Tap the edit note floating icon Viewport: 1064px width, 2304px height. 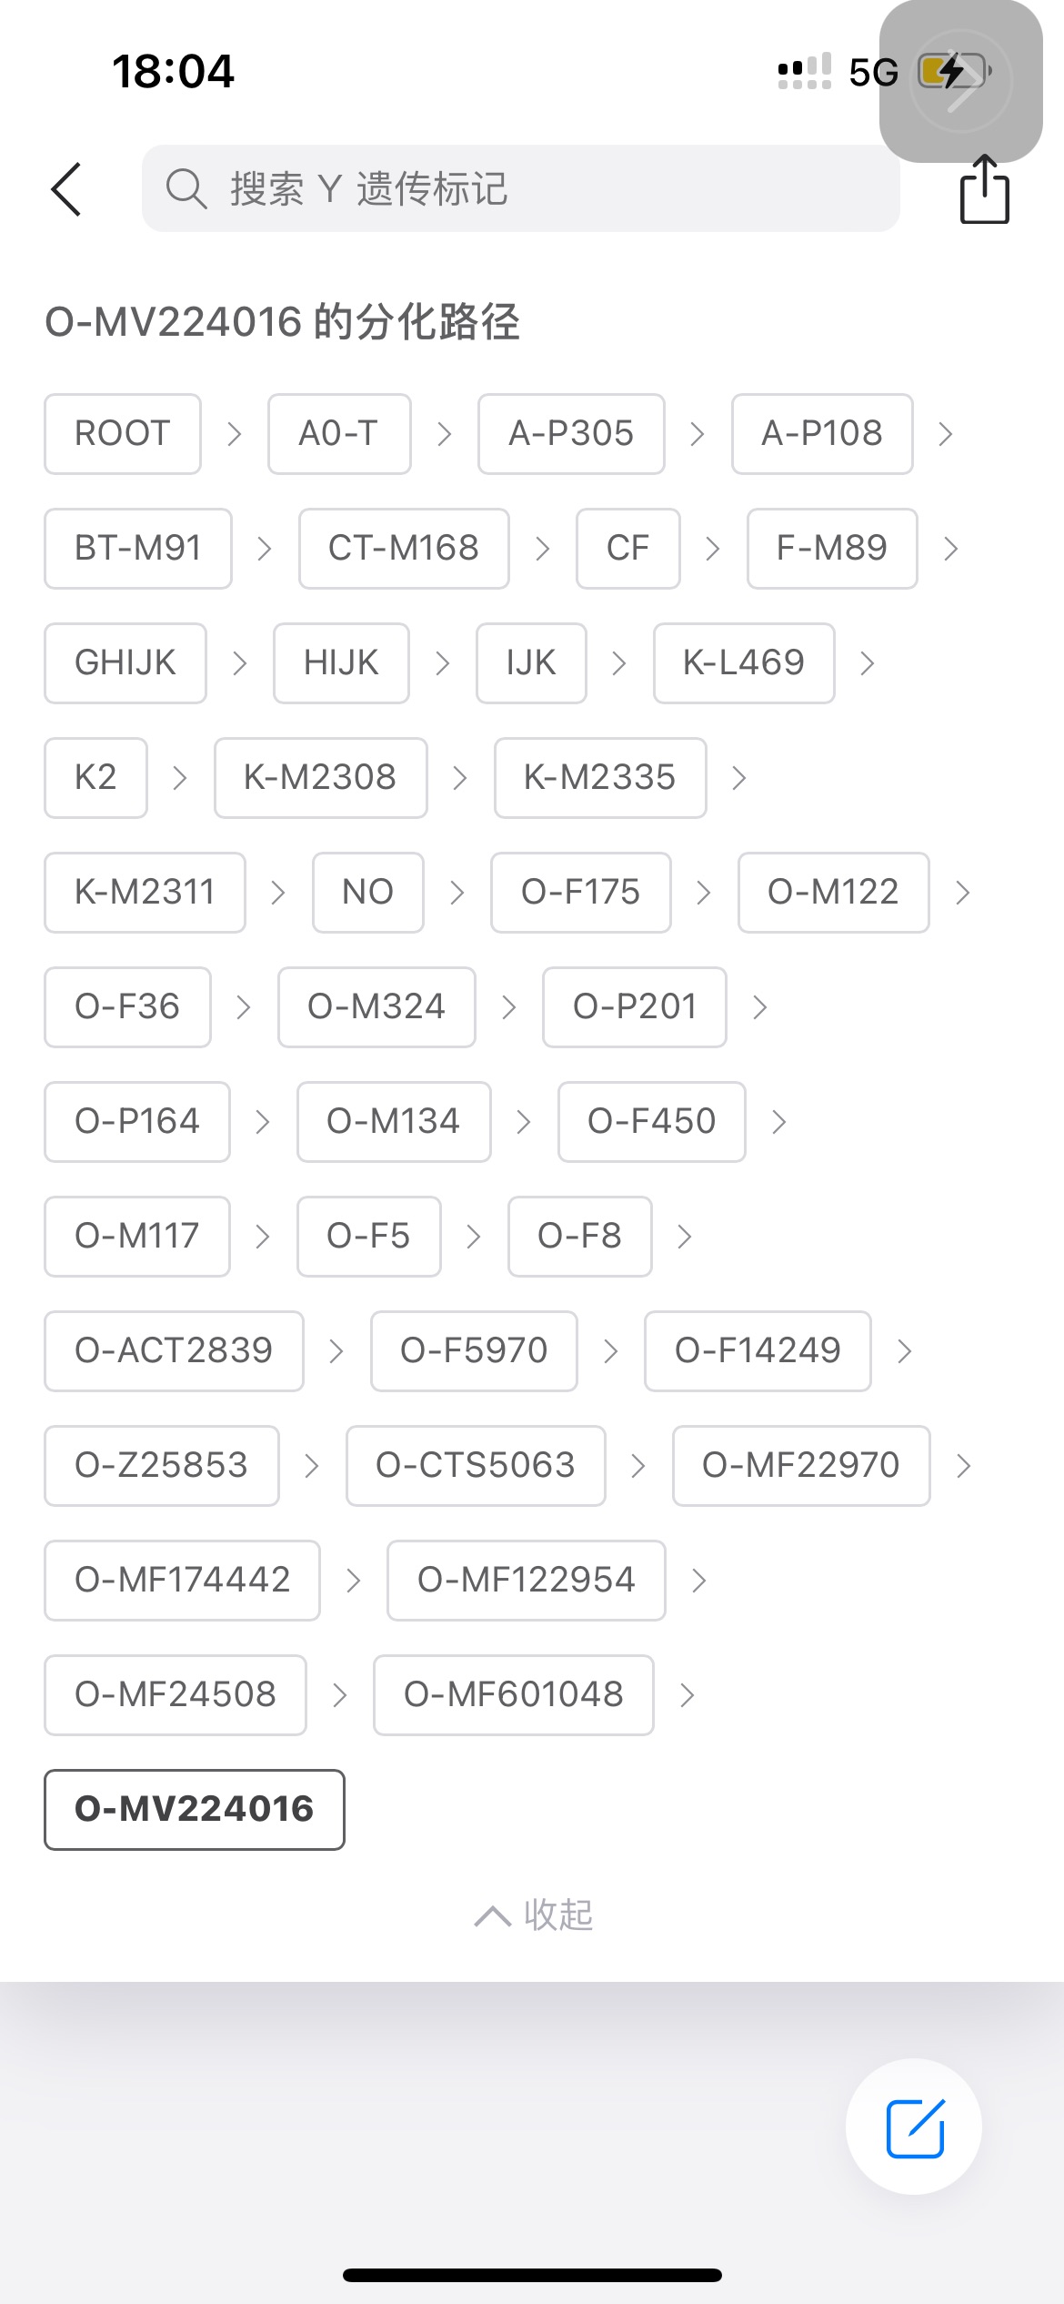pyautogui.click(x=914, y=2127)
